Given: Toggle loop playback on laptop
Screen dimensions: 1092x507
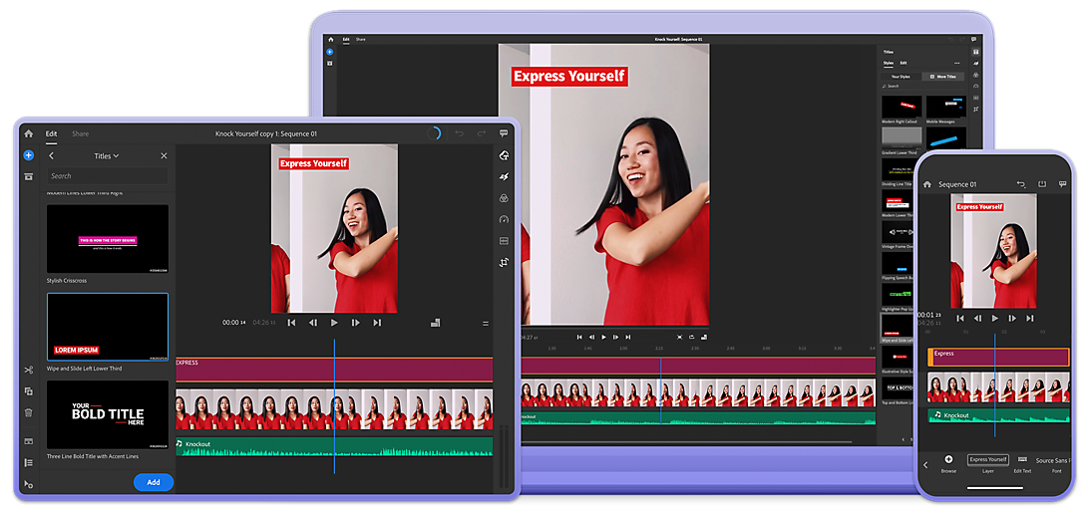Looking at the screenshot, I should point(692,338).
